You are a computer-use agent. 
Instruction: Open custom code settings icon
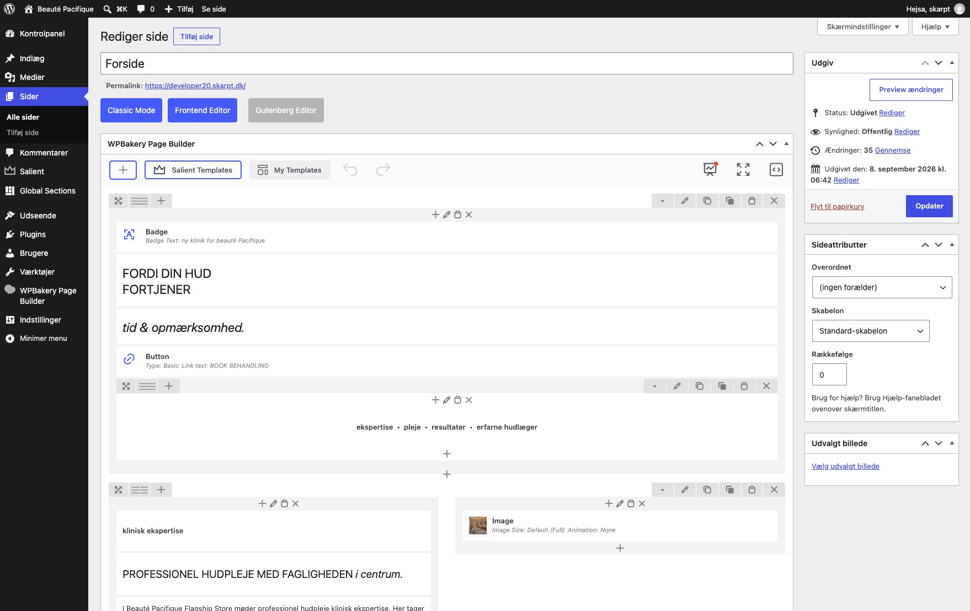[x=776, y=170]
